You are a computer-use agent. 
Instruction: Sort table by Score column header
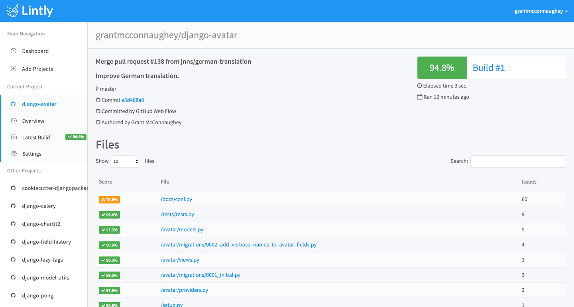(106, 182)
